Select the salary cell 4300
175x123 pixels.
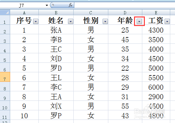(156, 29)
